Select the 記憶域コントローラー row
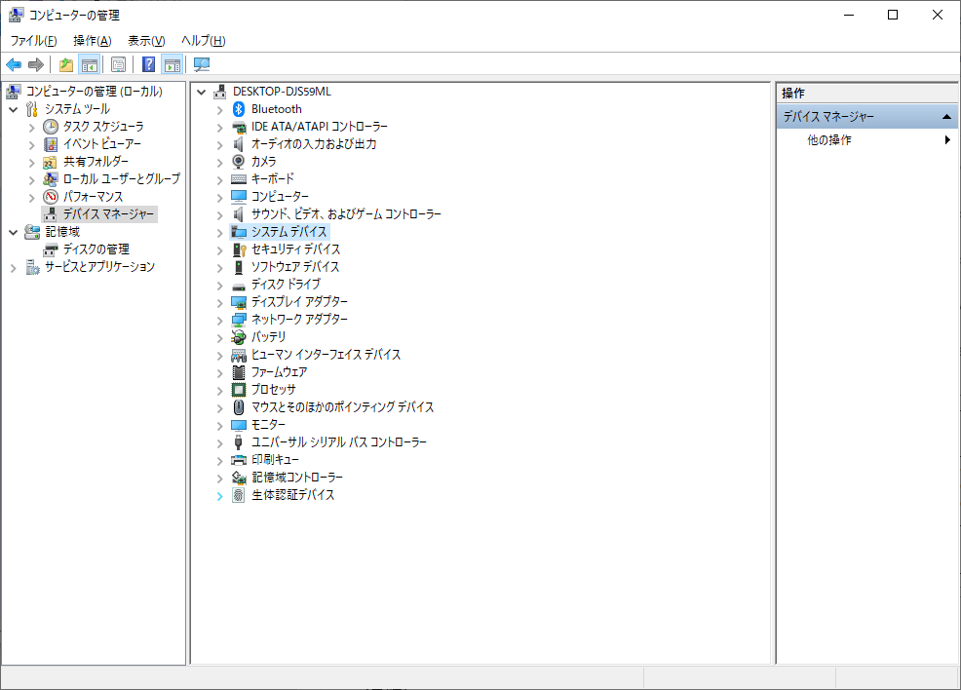The image size is (961, 690). pos(297,478)
